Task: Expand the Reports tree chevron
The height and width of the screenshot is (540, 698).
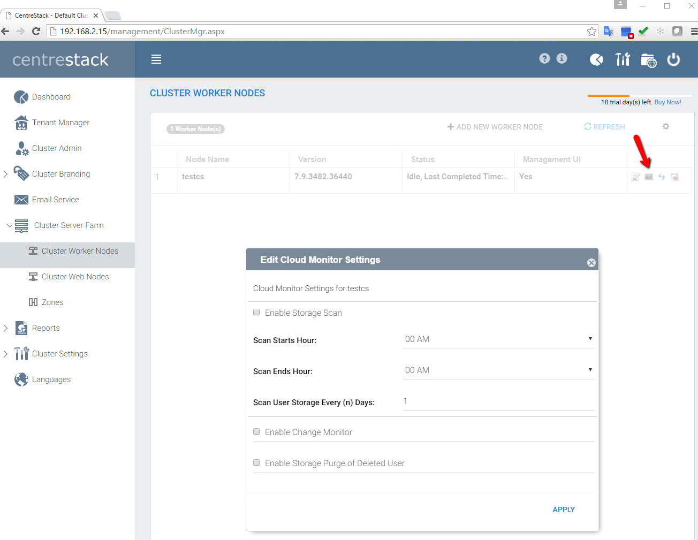Action: coord(6,328)
